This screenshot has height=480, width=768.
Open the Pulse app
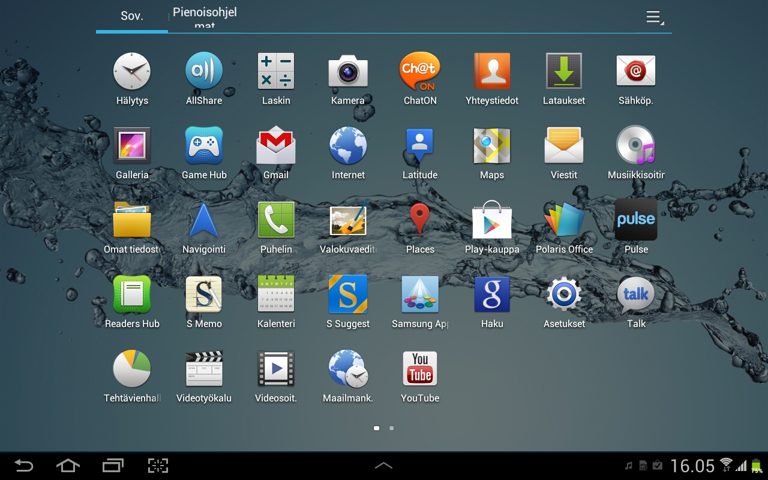pos(636,220)
